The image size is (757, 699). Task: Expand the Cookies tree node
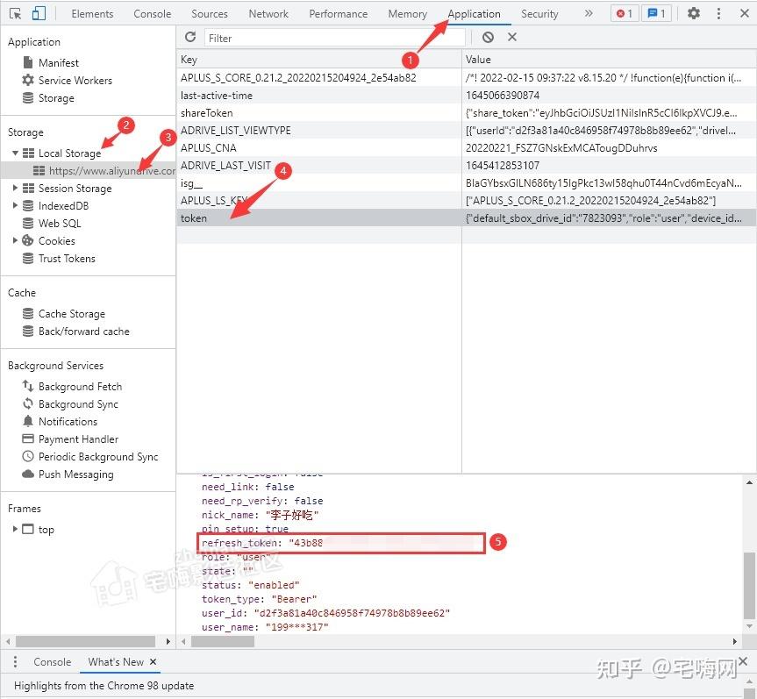[x=15, y=240]
